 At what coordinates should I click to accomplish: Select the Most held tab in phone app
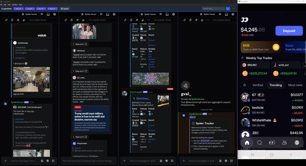[295, 85]
